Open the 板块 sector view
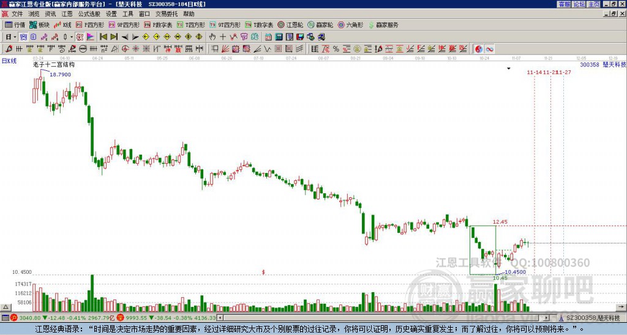 pyautogui.click(x=39, y=24)
